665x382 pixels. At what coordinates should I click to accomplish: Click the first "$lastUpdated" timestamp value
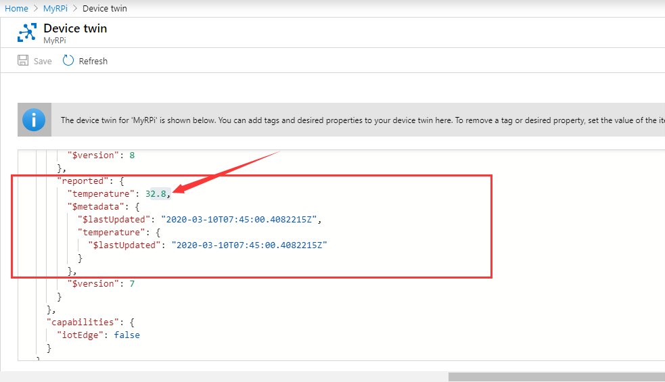pos(239,220)
